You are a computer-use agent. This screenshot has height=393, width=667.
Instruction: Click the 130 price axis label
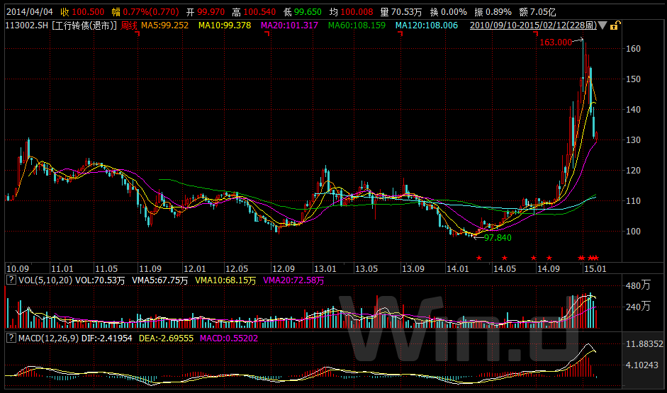click(633, 140)
